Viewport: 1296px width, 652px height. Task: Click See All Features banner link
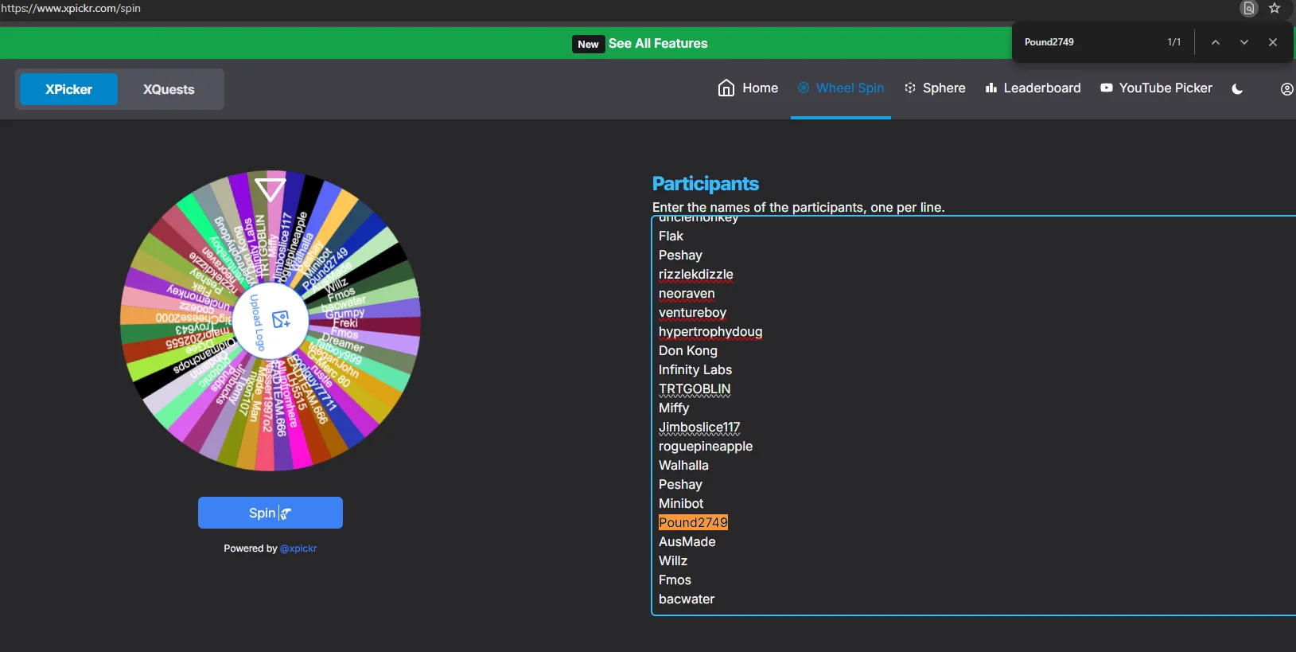click(x=658, y=44)
